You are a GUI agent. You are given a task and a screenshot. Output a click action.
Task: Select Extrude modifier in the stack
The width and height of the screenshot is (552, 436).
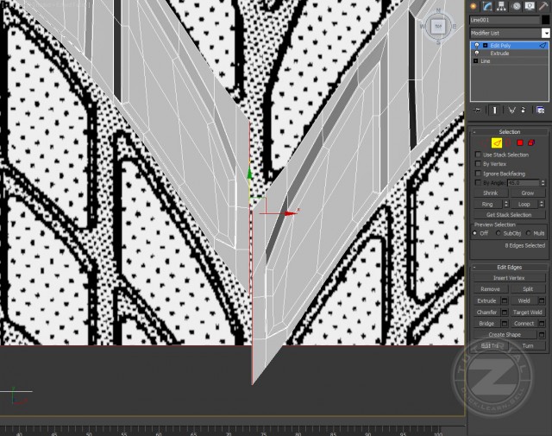pyautogui.click(x=499, y=54)
